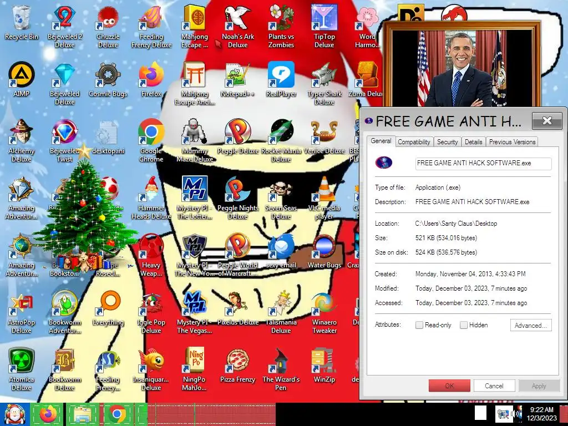The height and width of the screenshot is (426, 568).
Task: Select the AIMP player icon
Action: (x=22, y=79)
